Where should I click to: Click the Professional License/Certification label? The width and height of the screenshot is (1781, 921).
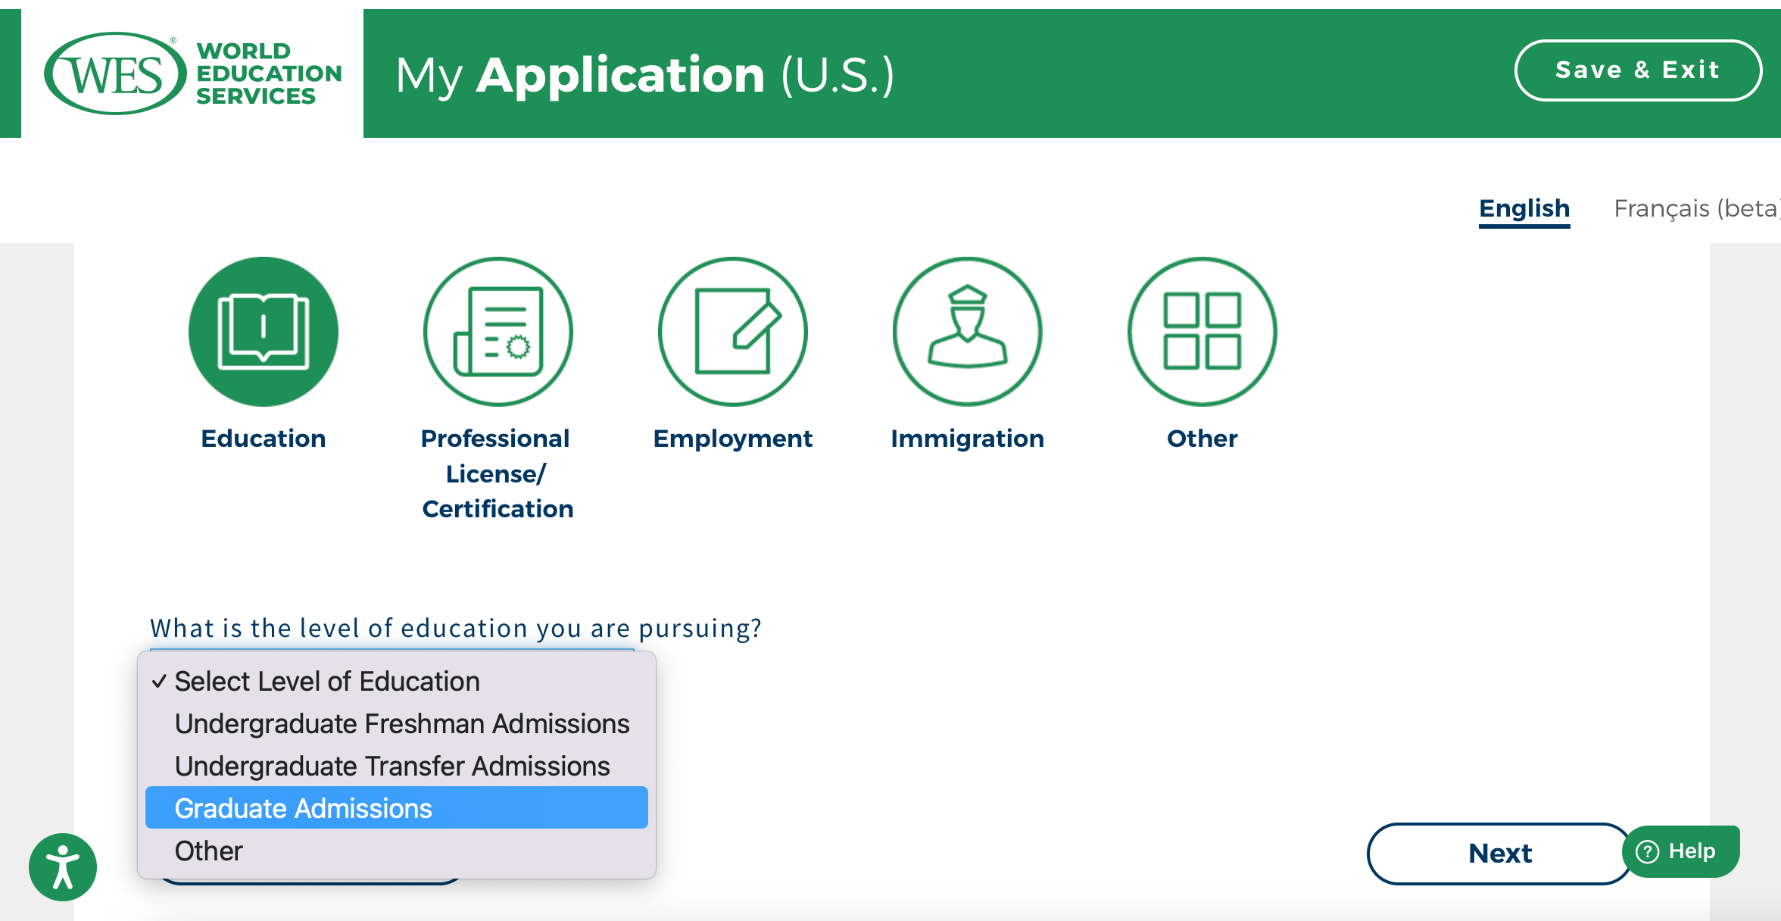point(497,473)
